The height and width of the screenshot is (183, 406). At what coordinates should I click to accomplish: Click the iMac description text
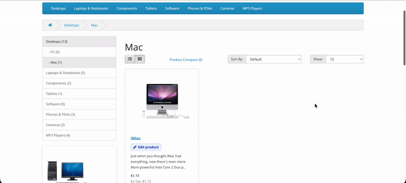(x=159, y=161)
